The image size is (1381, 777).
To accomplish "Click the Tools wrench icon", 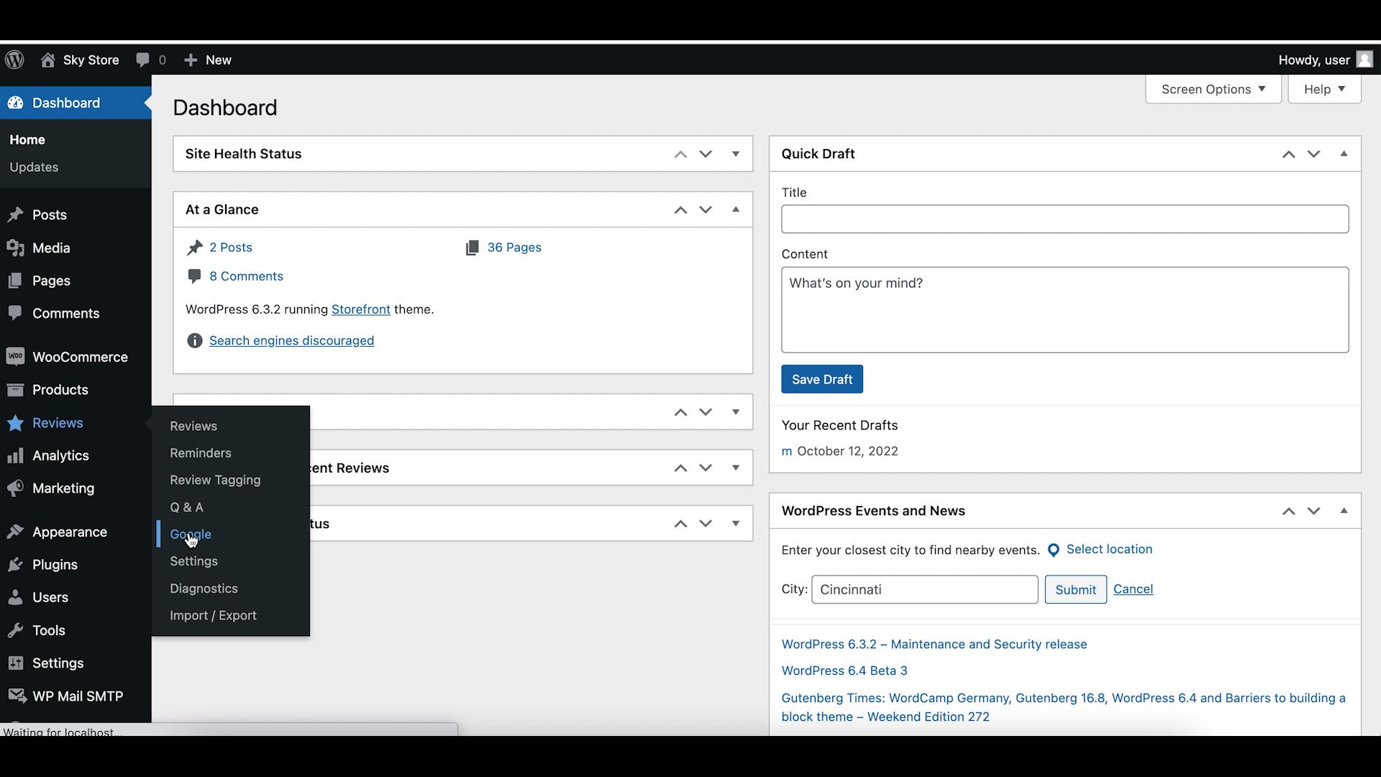I will click(15, 630).
